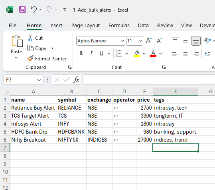Click the Excel application icon
The image size is (215, 190).
coord(10,10)
